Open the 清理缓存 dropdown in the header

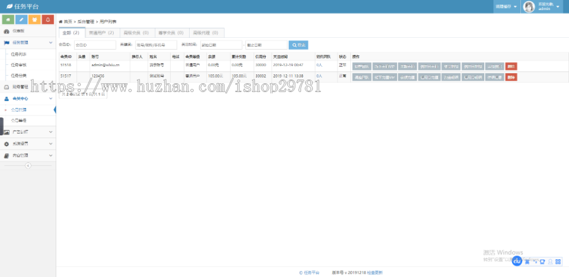(x=506, y=6)
